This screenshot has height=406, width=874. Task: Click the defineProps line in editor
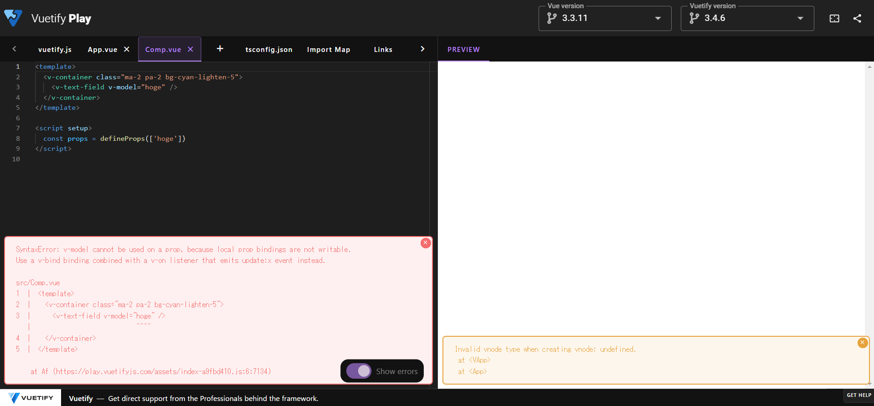(114, 139)
